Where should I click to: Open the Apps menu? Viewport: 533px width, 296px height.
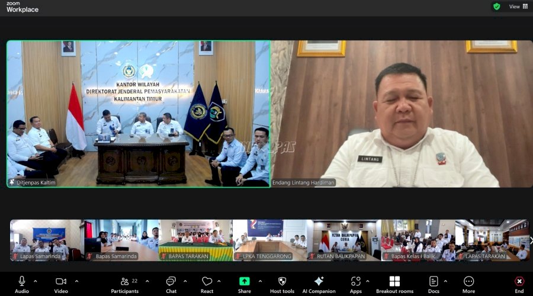[x=355, y=284]
